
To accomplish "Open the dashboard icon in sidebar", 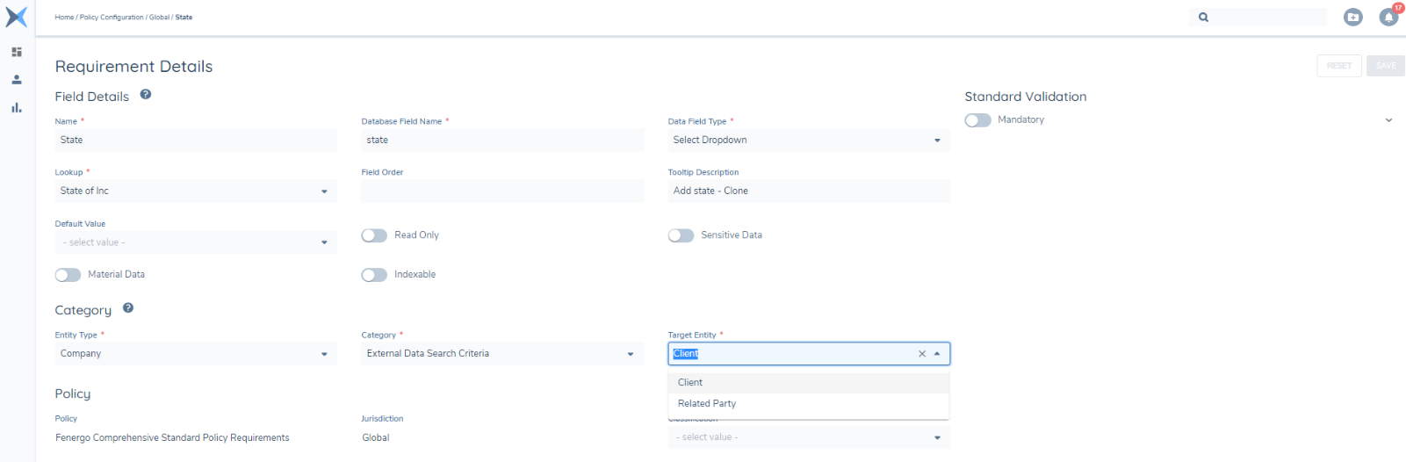I will point(17,52).
